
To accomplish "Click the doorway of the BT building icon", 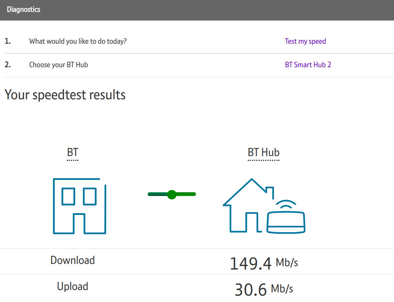I will click(x=79, y=224).
